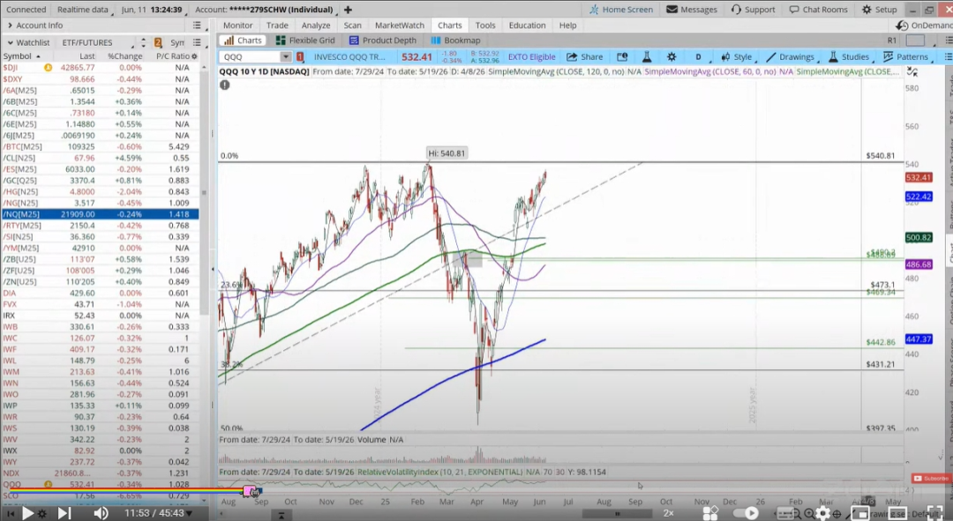
Task: Select the Product Depth sub-tab
Action: [383, 41]
